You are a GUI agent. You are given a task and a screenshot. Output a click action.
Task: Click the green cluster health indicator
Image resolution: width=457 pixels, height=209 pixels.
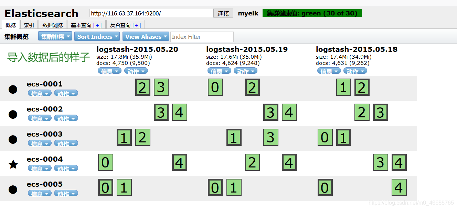(x=312, y=13)
